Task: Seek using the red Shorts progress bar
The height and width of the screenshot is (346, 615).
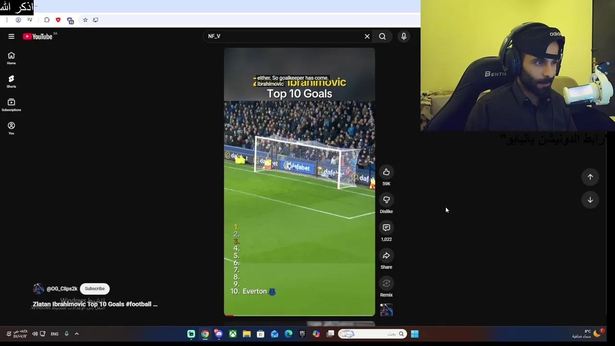Action: [299, 315]
